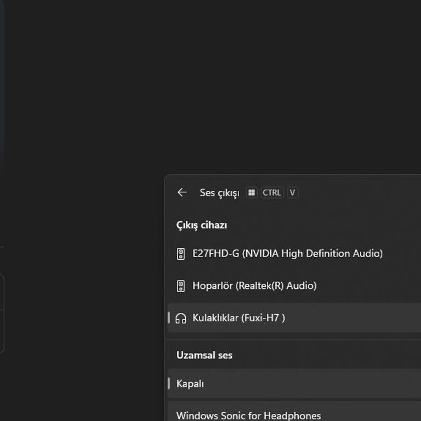
Task: Click the Uzamsal ses section heading
Action: point(204,355)
